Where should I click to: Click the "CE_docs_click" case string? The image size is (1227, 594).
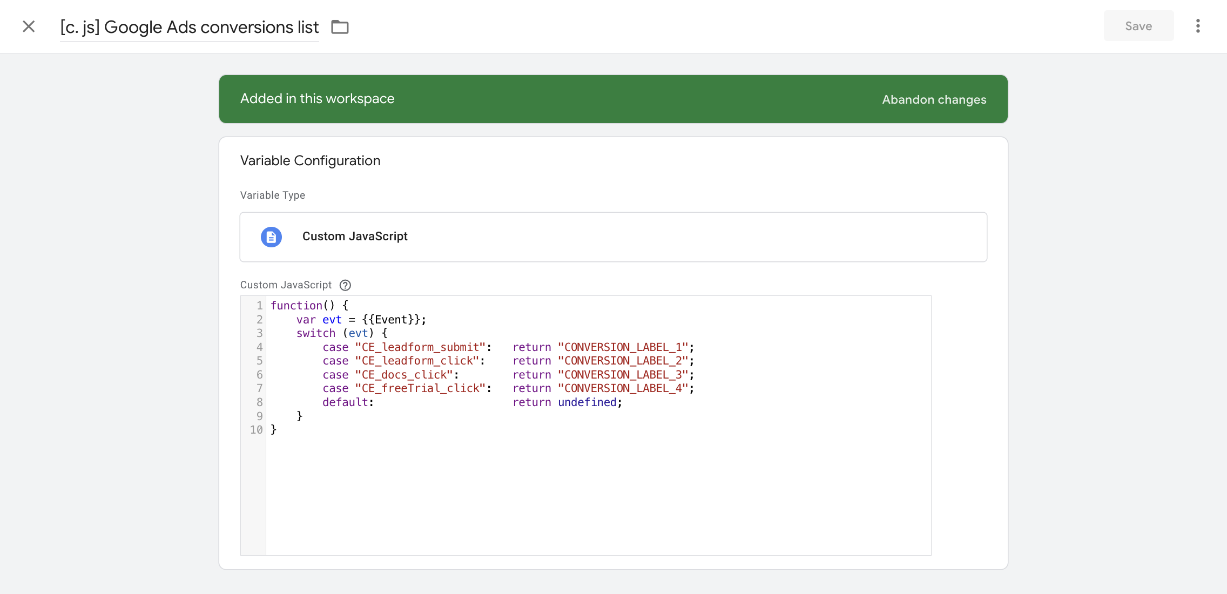(404, 375)
